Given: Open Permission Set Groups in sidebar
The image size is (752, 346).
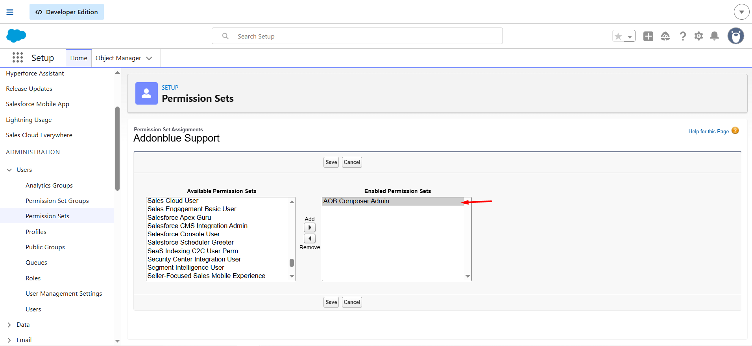Looking at the screenshot, I should (57, 201).
